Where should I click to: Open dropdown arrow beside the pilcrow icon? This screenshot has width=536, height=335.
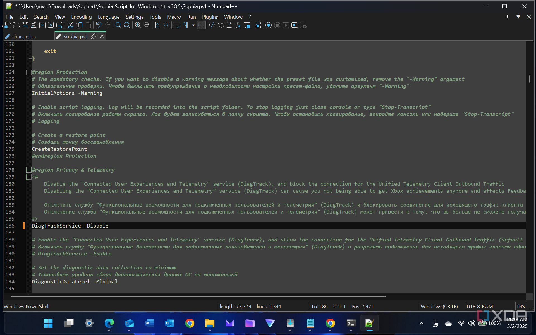point(193,25)
